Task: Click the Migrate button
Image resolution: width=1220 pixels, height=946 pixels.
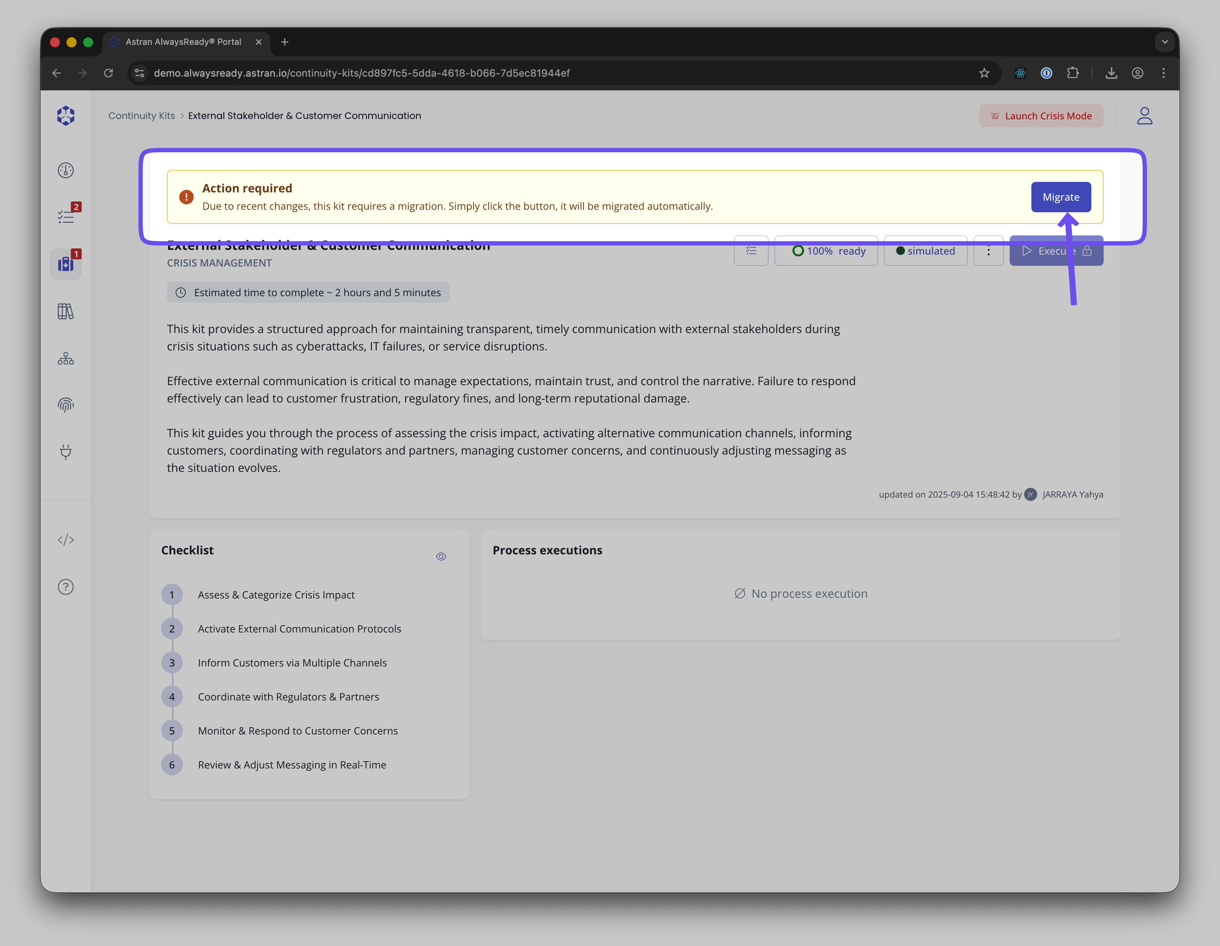Action: coord(1060,197)
